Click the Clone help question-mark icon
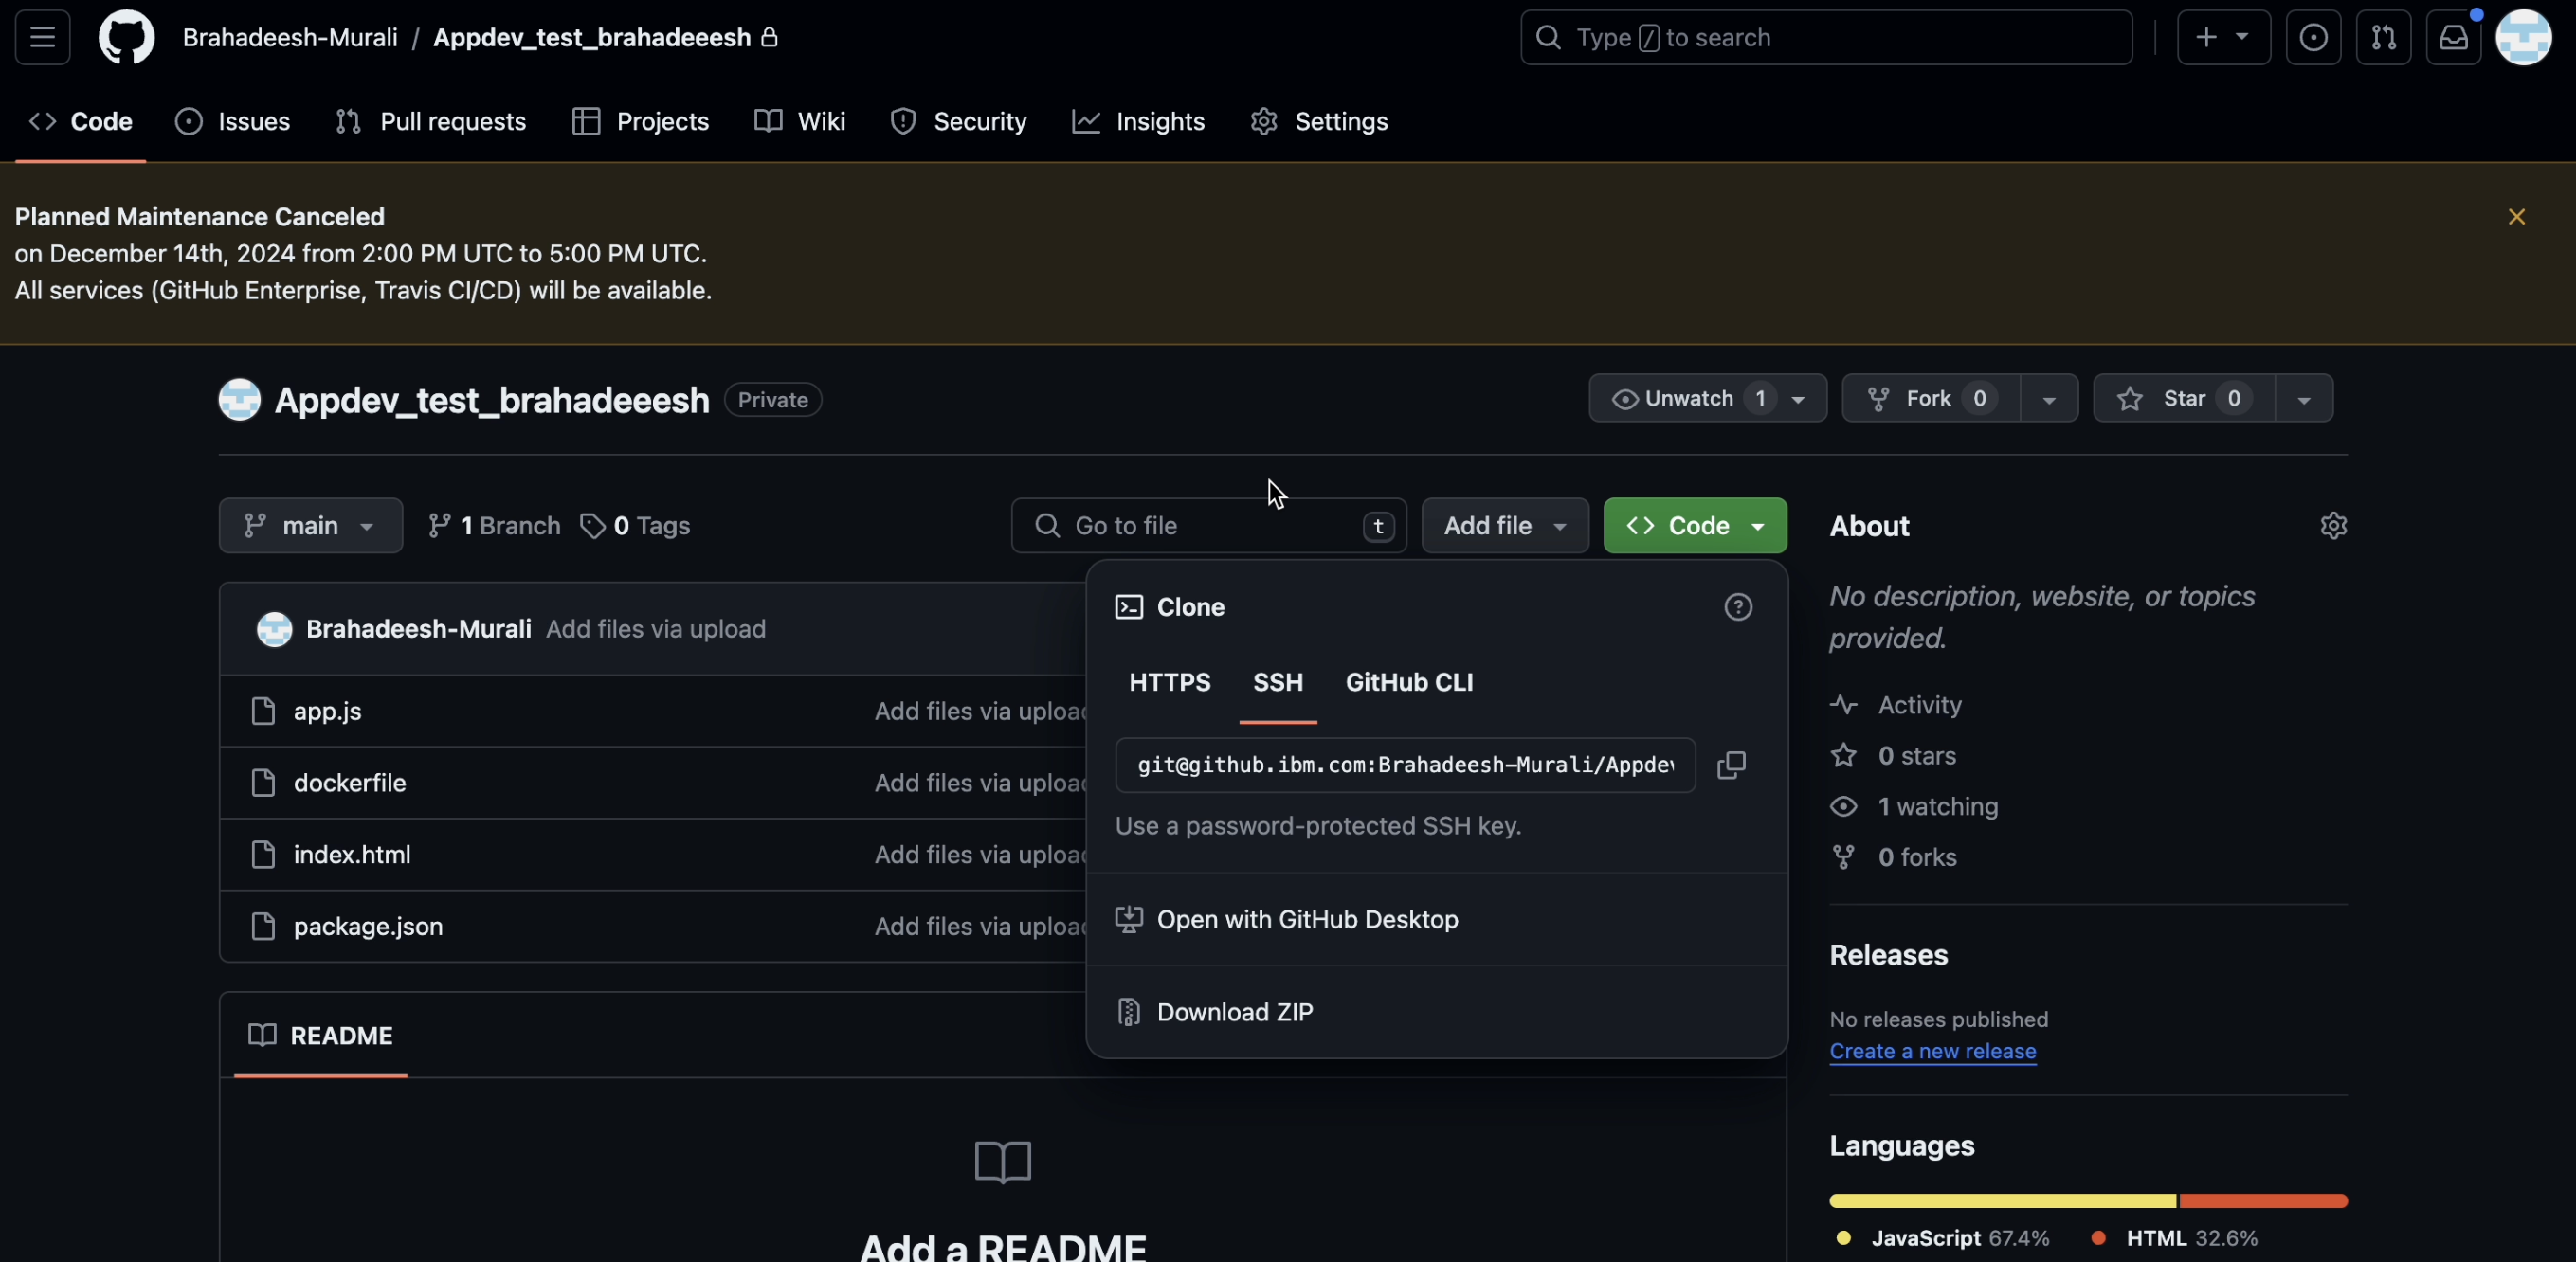Viewport: 2576px width, 1262px height. click(x=1737, y=607)
